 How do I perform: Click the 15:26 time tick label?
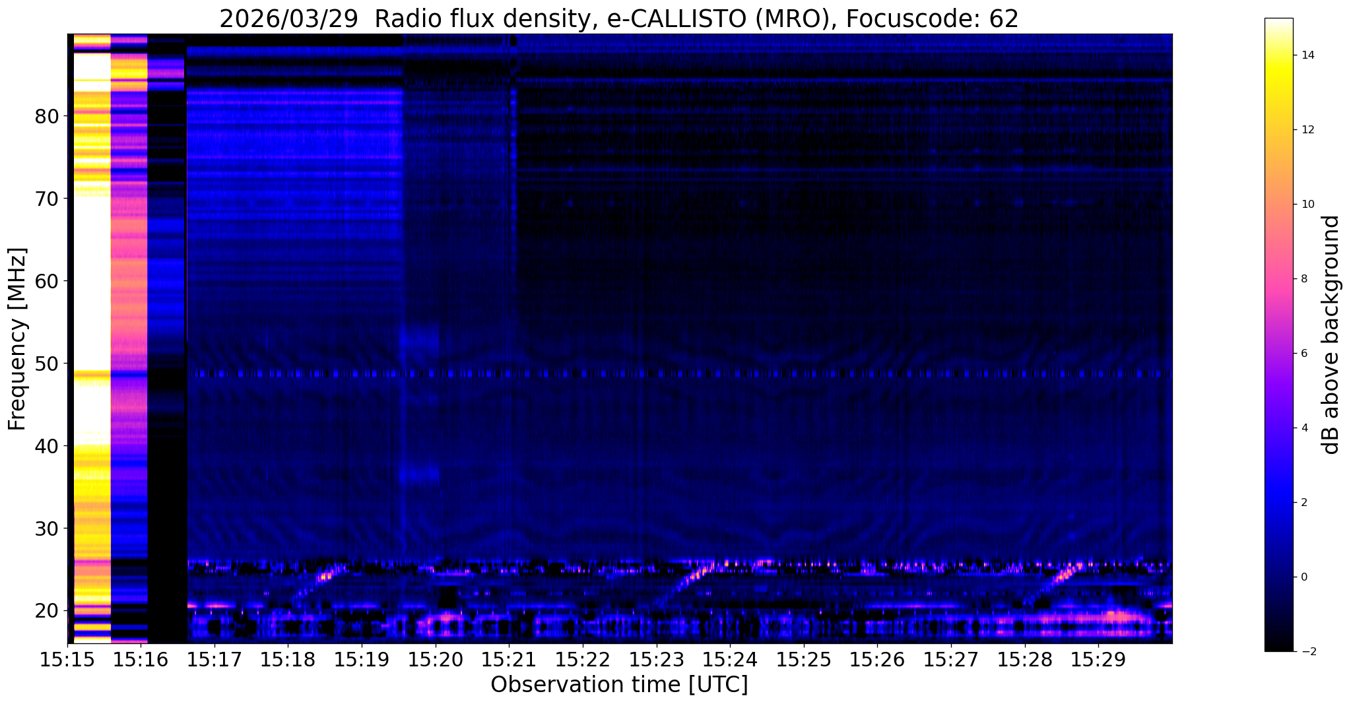(877, 659)
